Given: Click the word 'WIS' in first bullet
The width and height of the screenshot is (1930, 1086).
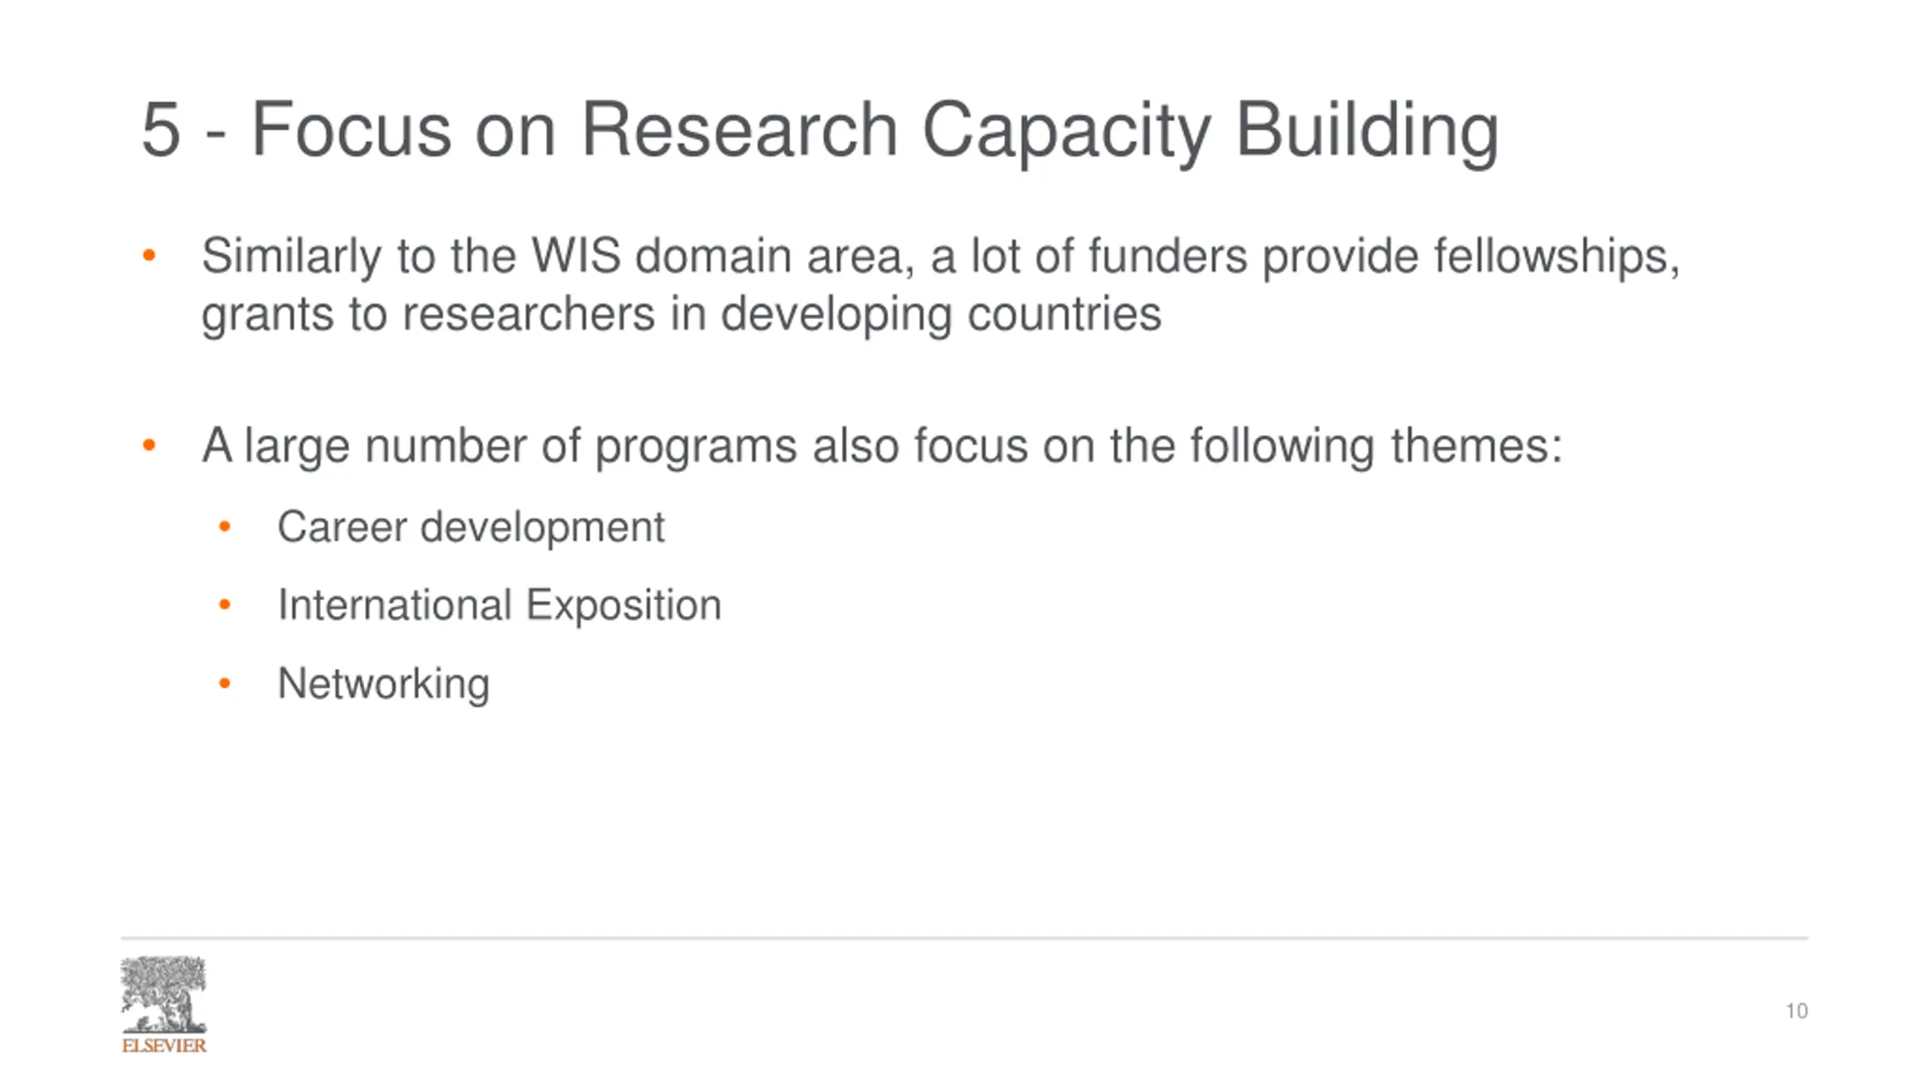Looking at the screenshot, I should (576, 256).
